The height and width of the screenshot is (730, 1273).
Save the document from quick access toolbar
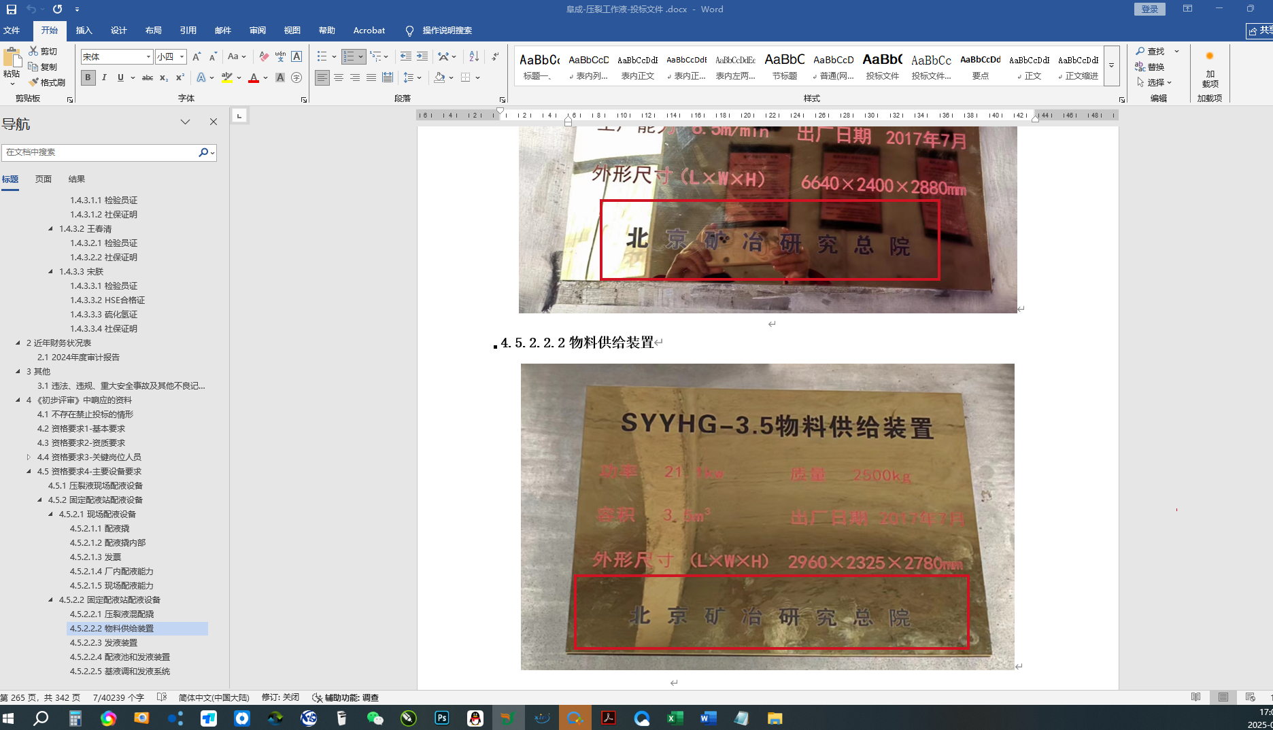click(12, 10)
